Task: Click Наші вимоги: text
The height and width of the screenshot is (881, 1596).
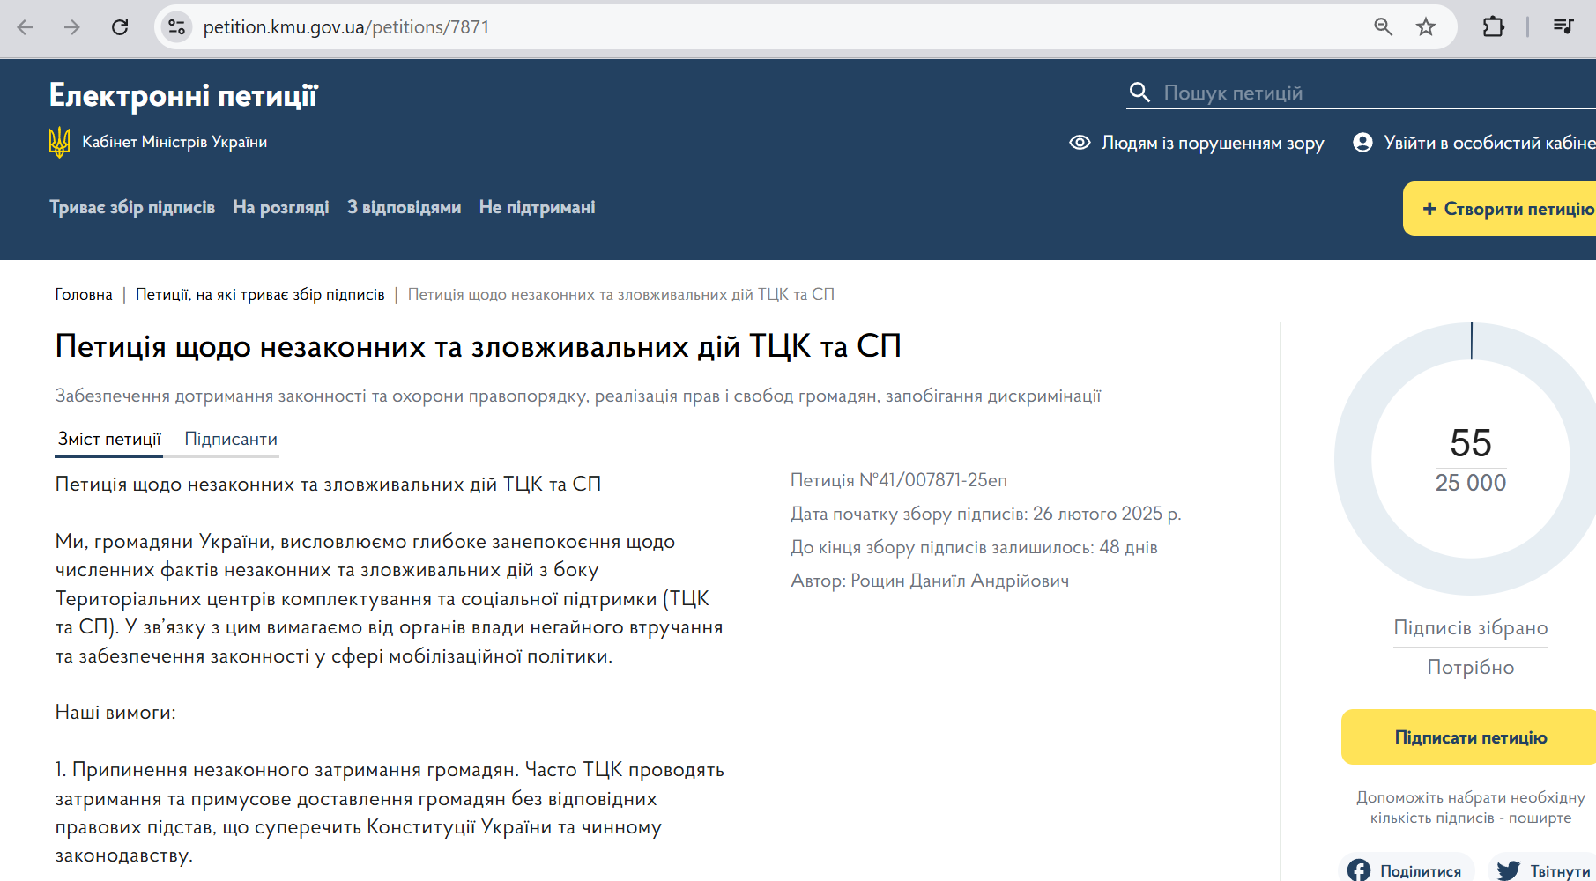Action: tap(115, 712)
